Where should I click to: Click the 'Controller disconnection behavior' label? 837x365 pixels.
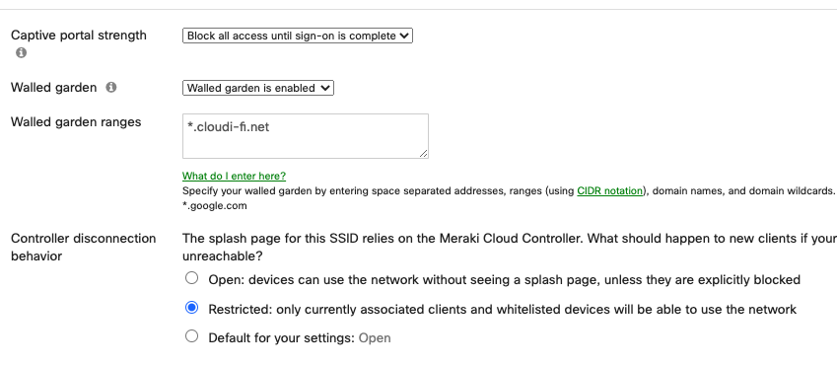click(x=83, y=247)
